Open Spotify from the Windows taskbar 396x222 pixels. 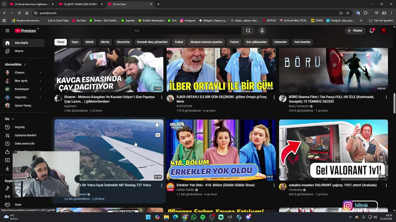pos(203,217)
